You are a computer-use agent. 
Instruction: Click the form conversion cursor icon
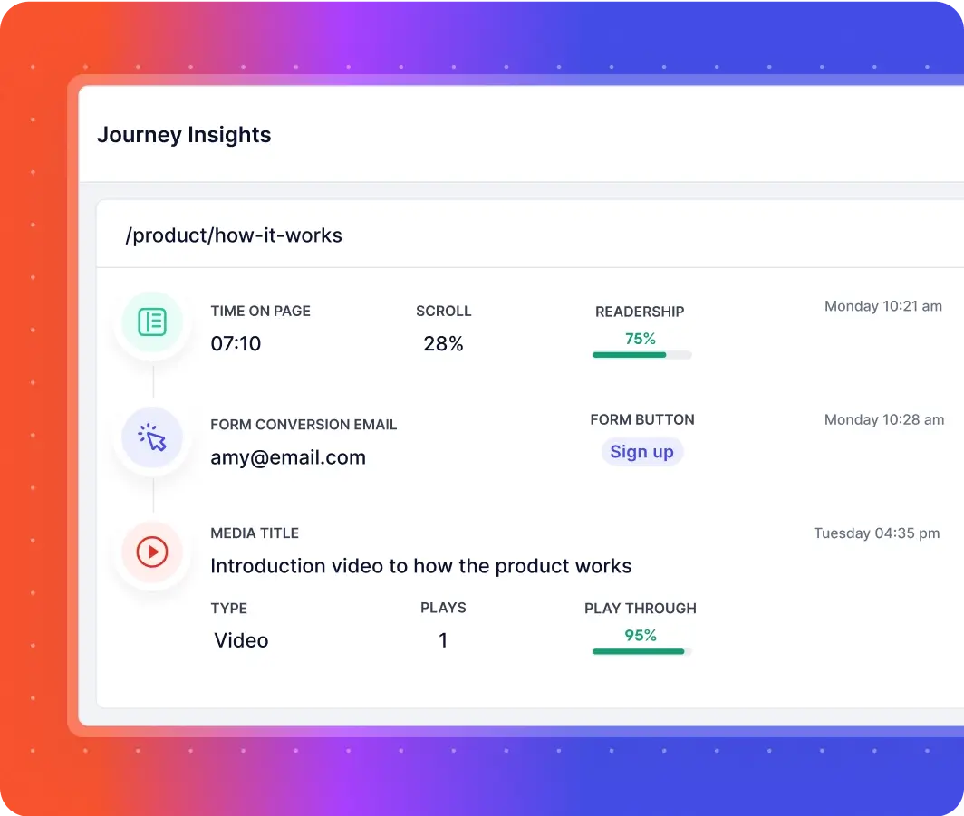point(152,437)
